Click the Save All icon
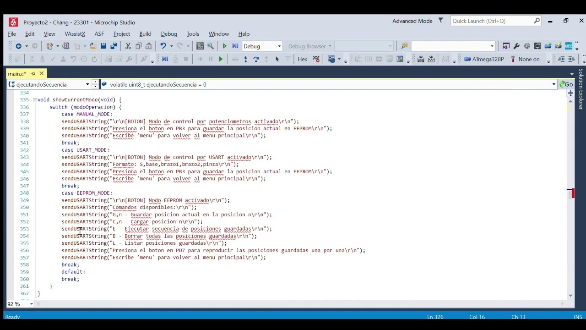Image resolution: width=586 pixels, height=330 pixels. tap(114, 46)
